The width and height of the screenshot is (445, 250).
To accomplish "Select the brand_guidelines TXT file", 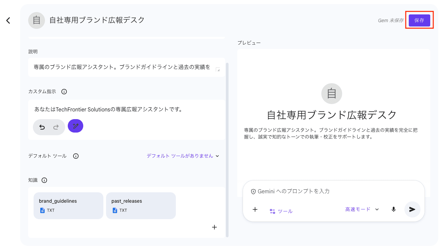I will (x=68, y=205).
